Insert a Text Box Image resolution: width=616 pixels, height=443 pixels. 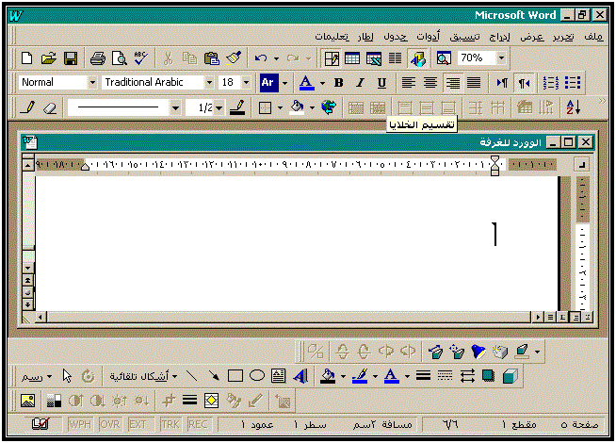[x=279, y=376]
